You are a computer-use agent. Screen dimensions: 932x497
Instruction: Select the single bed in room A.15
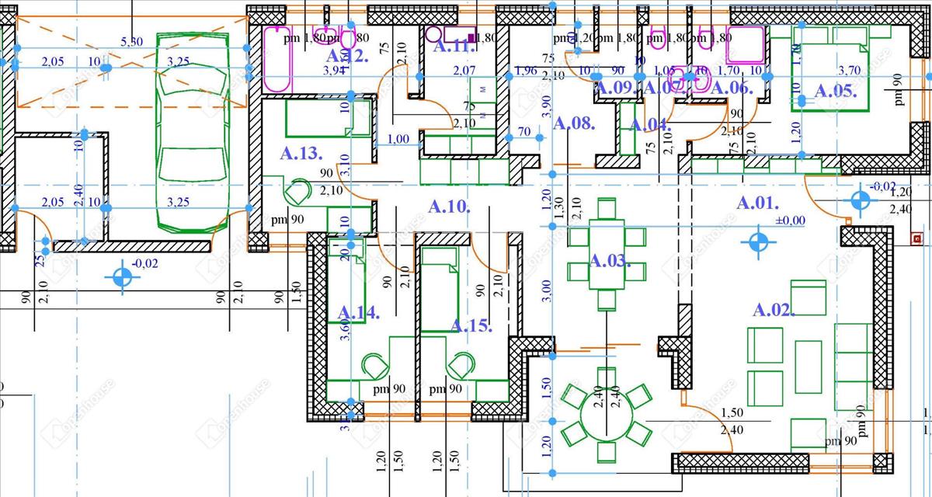pos(440,289)
